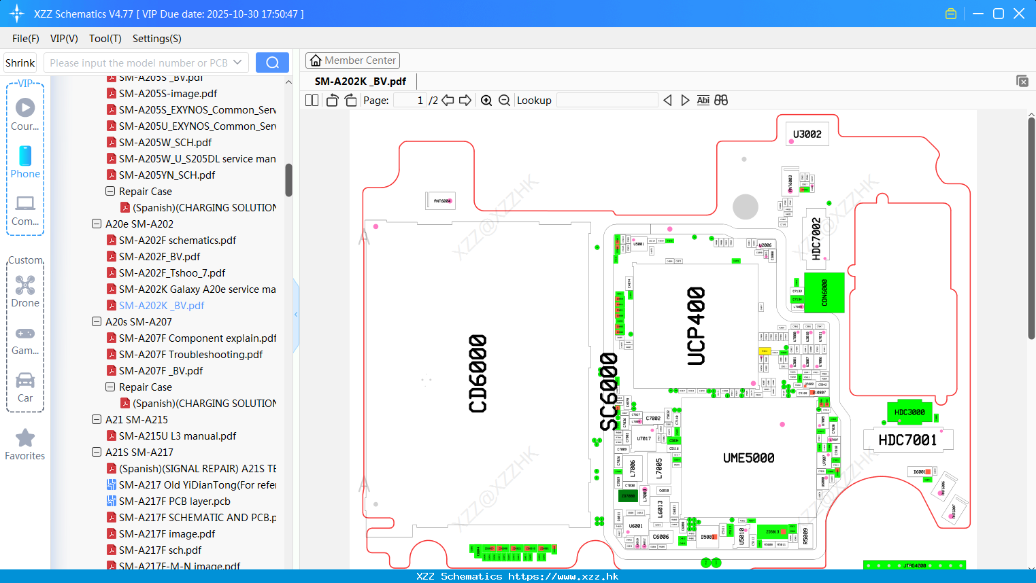Open the Drone category
Screen dimensions: 1036x583
25,291
